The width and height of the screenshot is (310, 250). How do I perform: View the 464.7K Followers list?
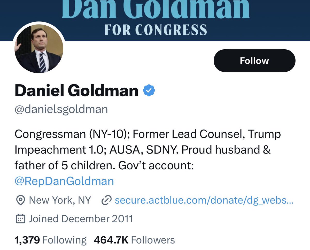tap(134, 240)
